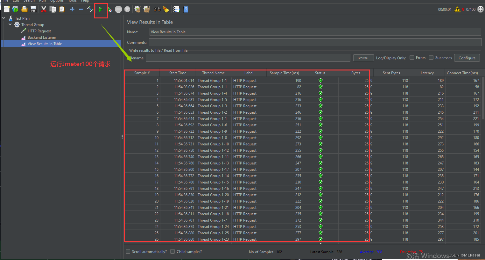Copy the selected element

click(x=53, y=9)
